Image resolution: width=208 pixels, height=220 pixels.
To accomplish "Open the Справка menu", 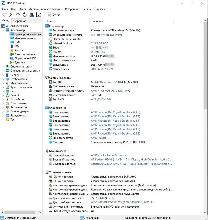I will pos(100,9).
